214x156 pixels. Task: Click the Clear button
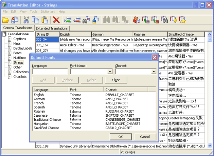click(116, 80)
